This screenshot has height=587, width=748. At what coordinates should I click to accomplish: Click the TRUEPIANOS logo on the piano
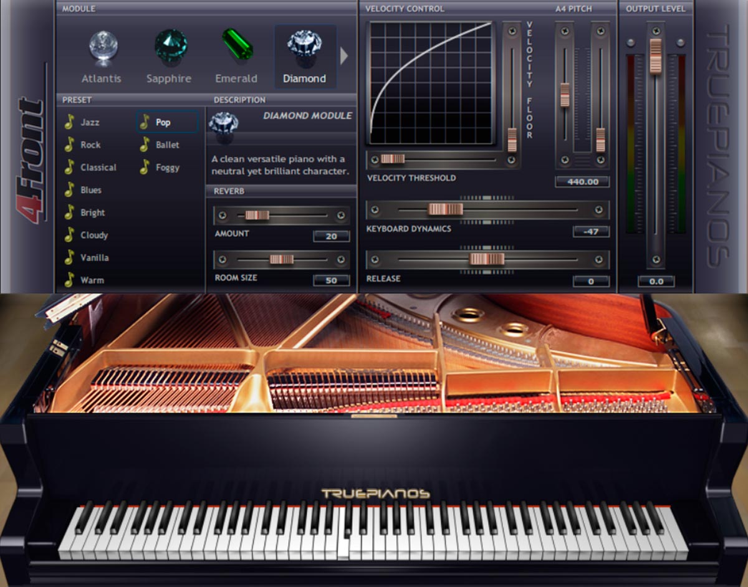click(x=375, y=494)
